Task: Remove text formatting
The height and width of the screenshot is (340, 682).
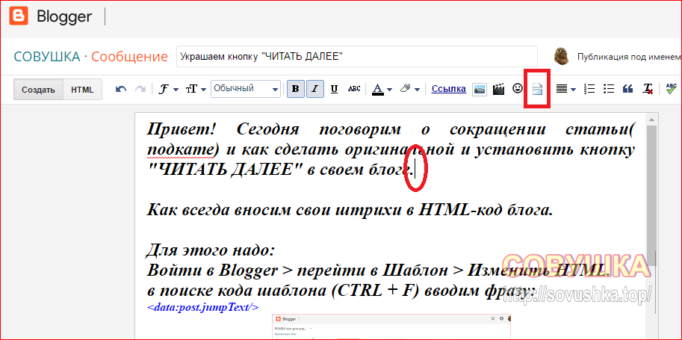Action: pyautogui.click(x=648, y=89)
